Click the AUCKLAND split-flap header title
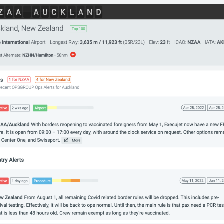Viewport: 224px width, 224px height. tap(67, 12)
